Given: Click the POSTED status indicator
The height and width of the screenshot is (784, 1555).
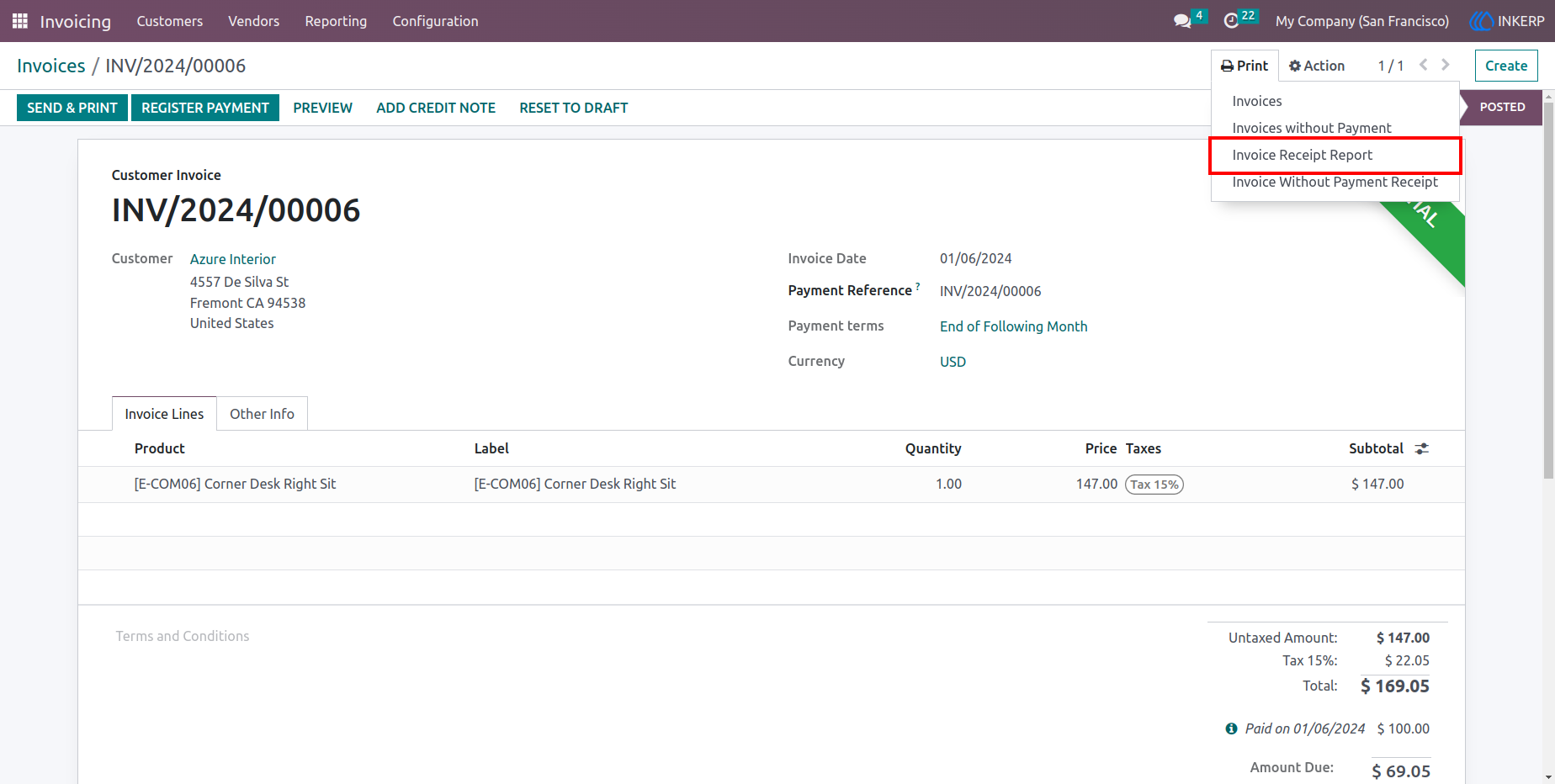Looking at the screenshot, I should (x=1502, y=107).
